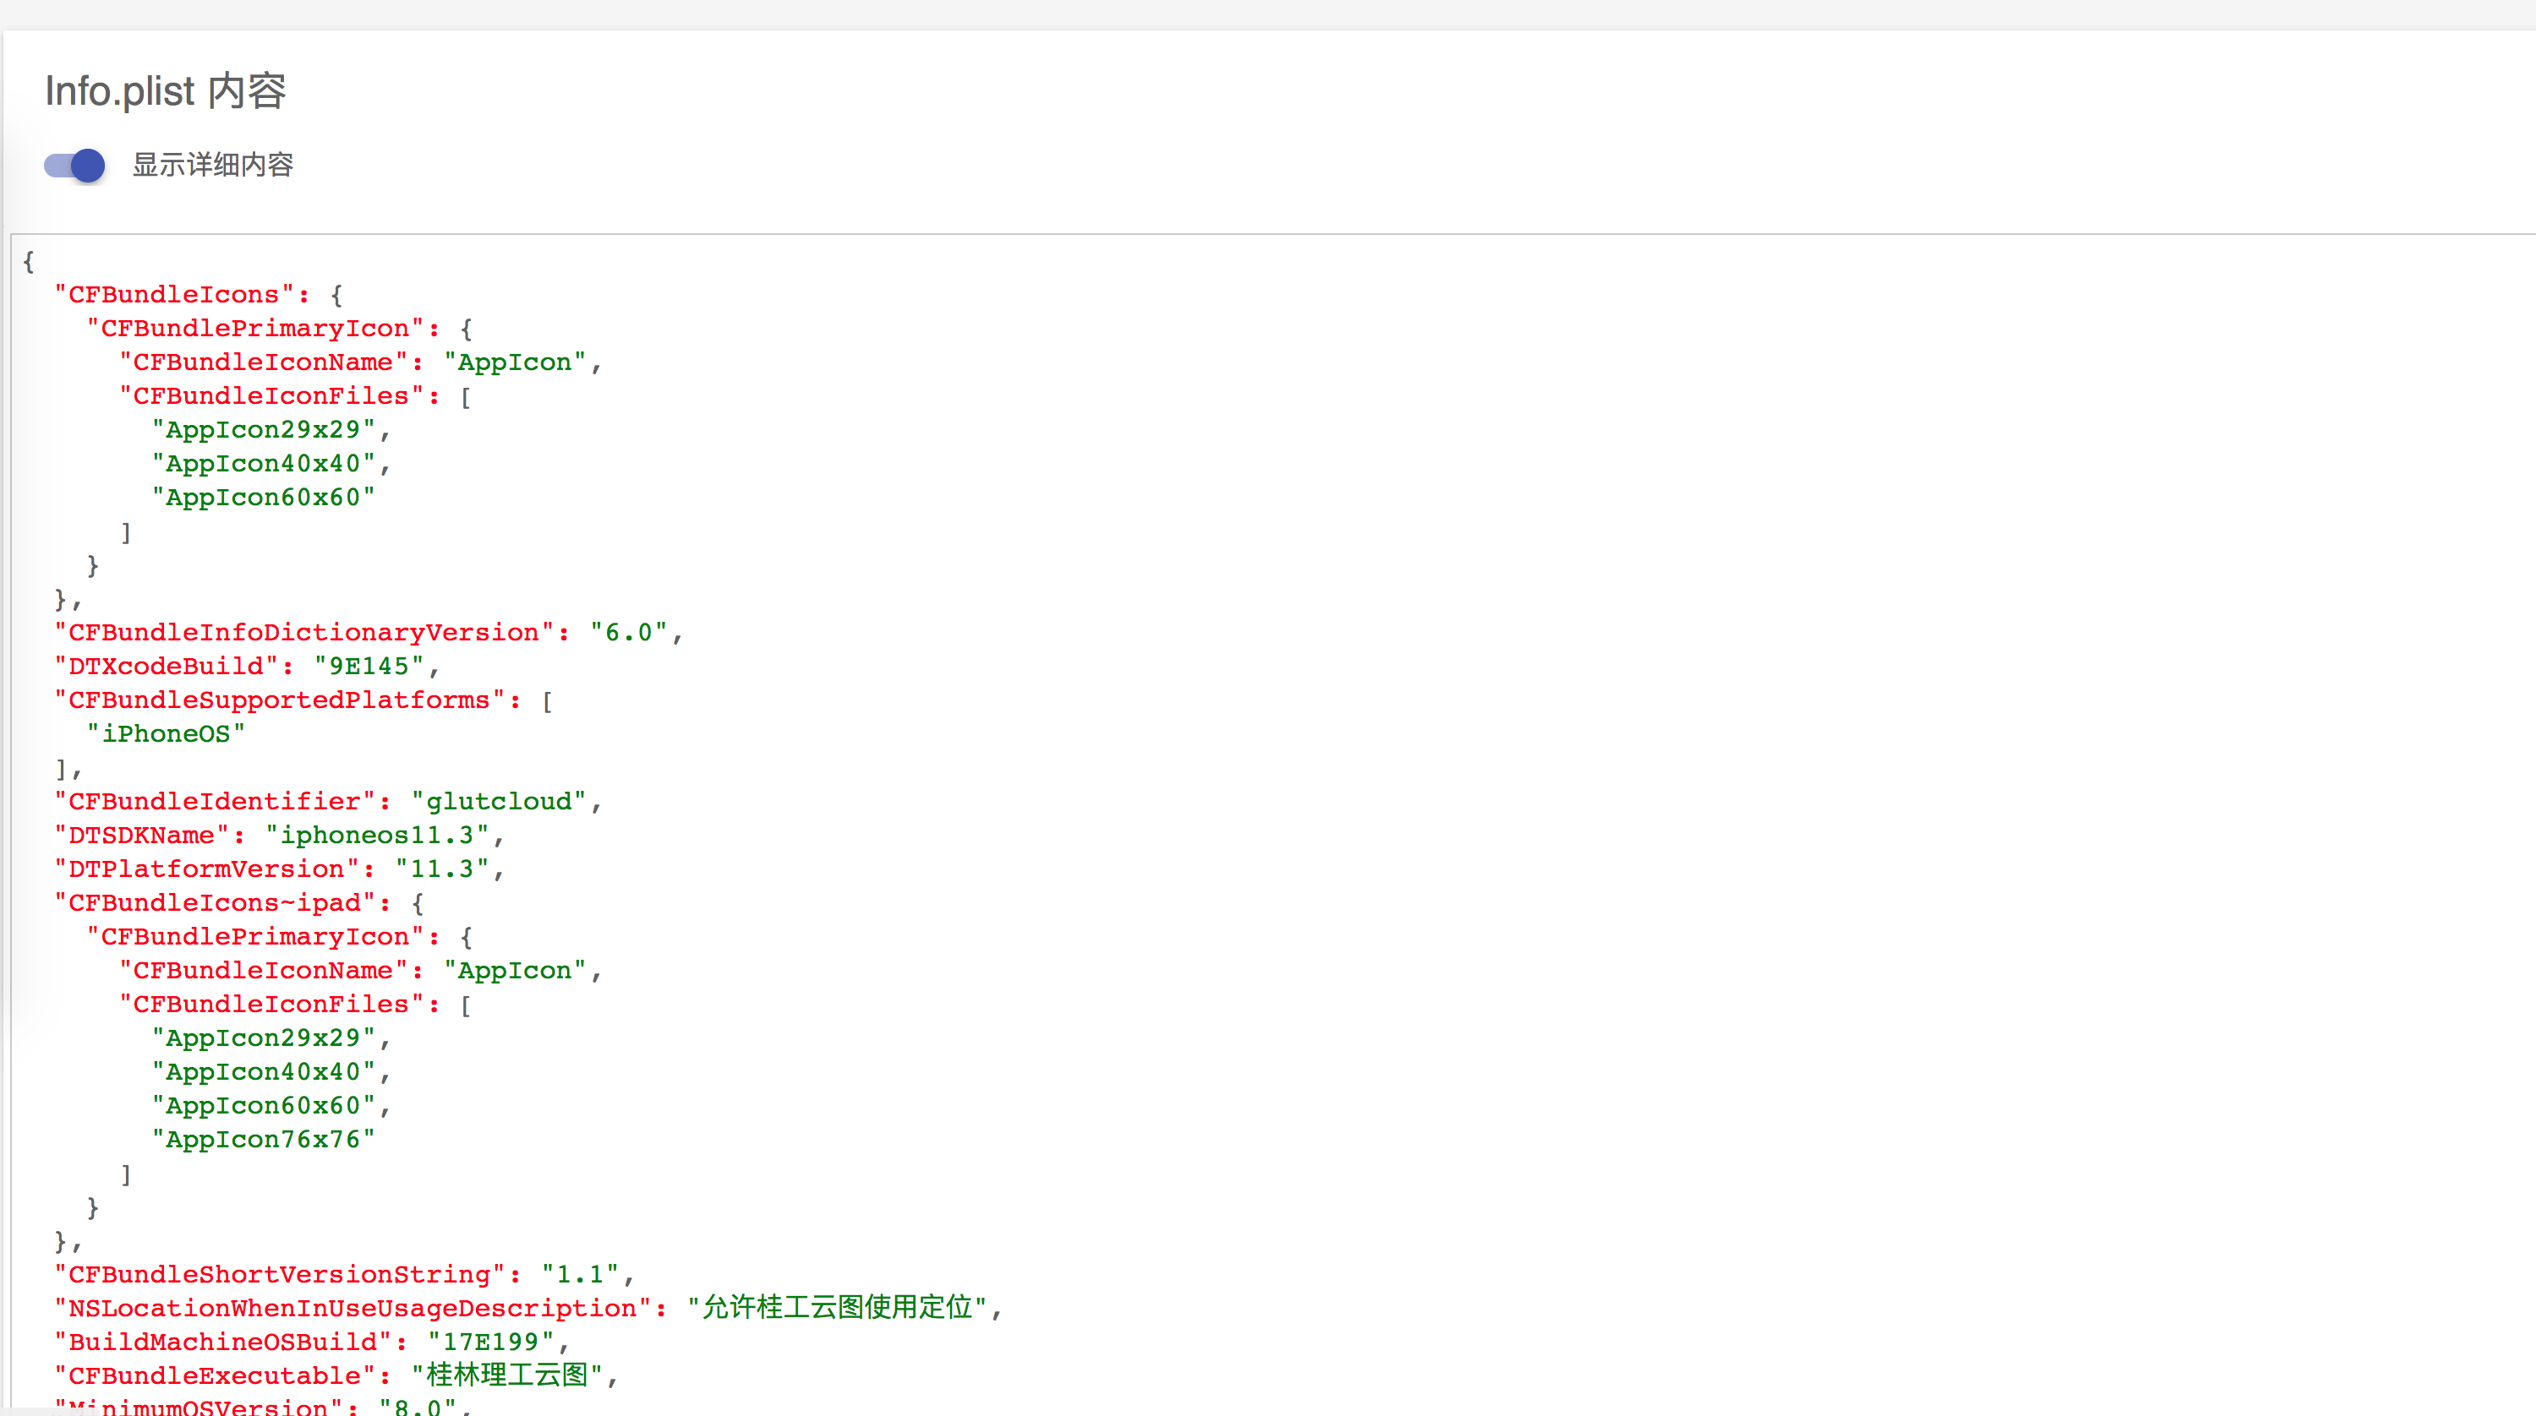This screenshot has height=1416, width=2536.
Task: Click the DTXcodeBuild value 9E145
Action: point(369,667)
